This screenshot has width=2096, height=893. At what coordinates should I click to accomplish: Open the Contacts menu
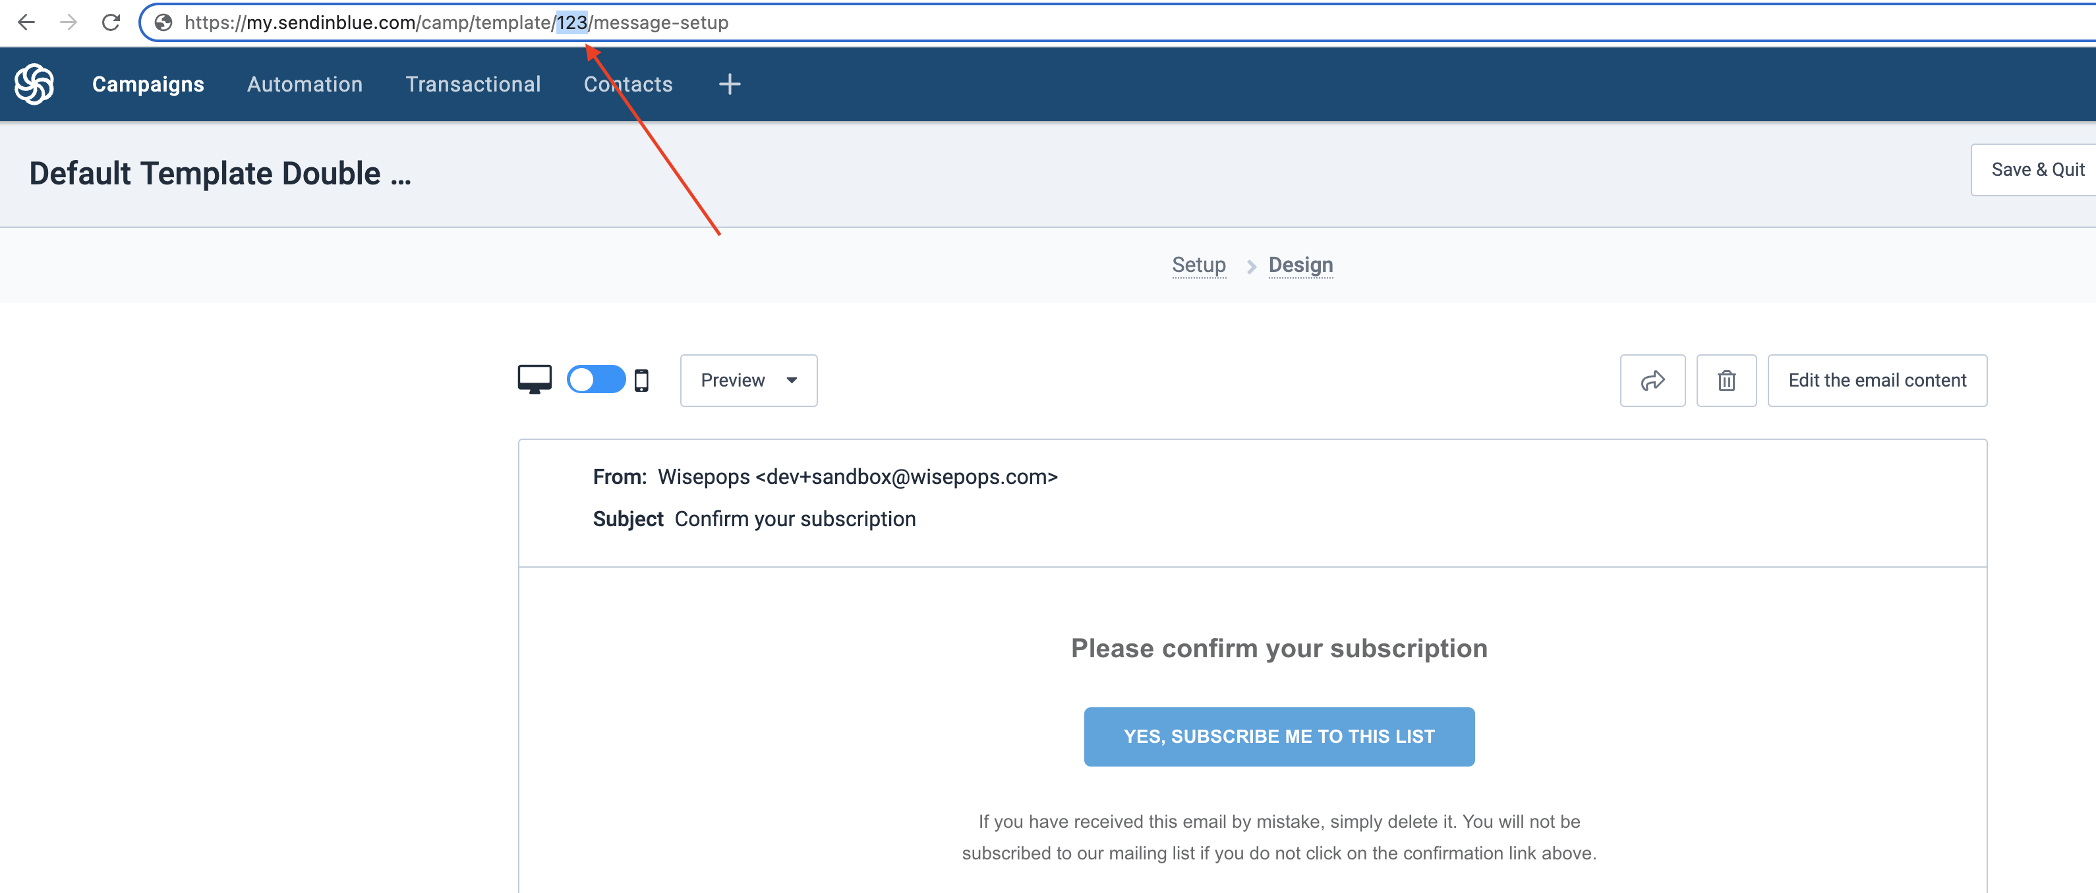(x=628, y=84)
